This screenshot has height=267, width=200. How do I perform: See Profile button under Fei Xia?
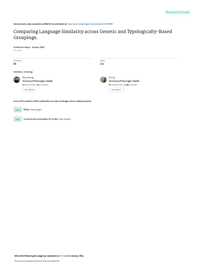[x=116, y=90]
